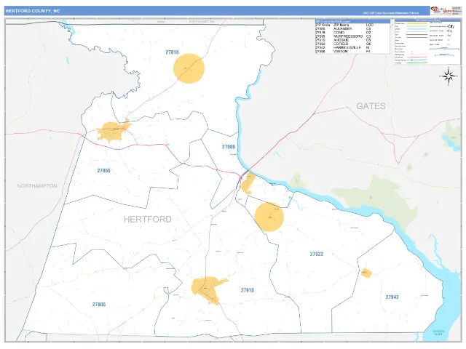Screen dimensions: 466x349
Task: Click the small orange town in 27942
Action: click(x=366, y=273)
